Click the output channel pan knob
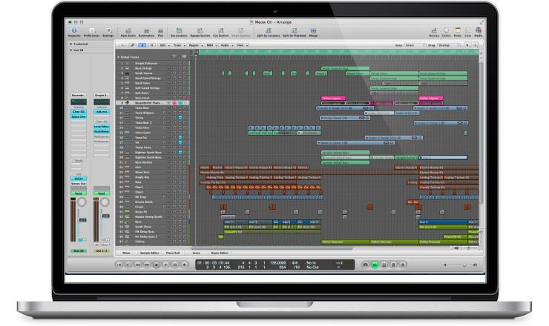Image resolution: width=549 pixels, height=326 pixels. 105,202
